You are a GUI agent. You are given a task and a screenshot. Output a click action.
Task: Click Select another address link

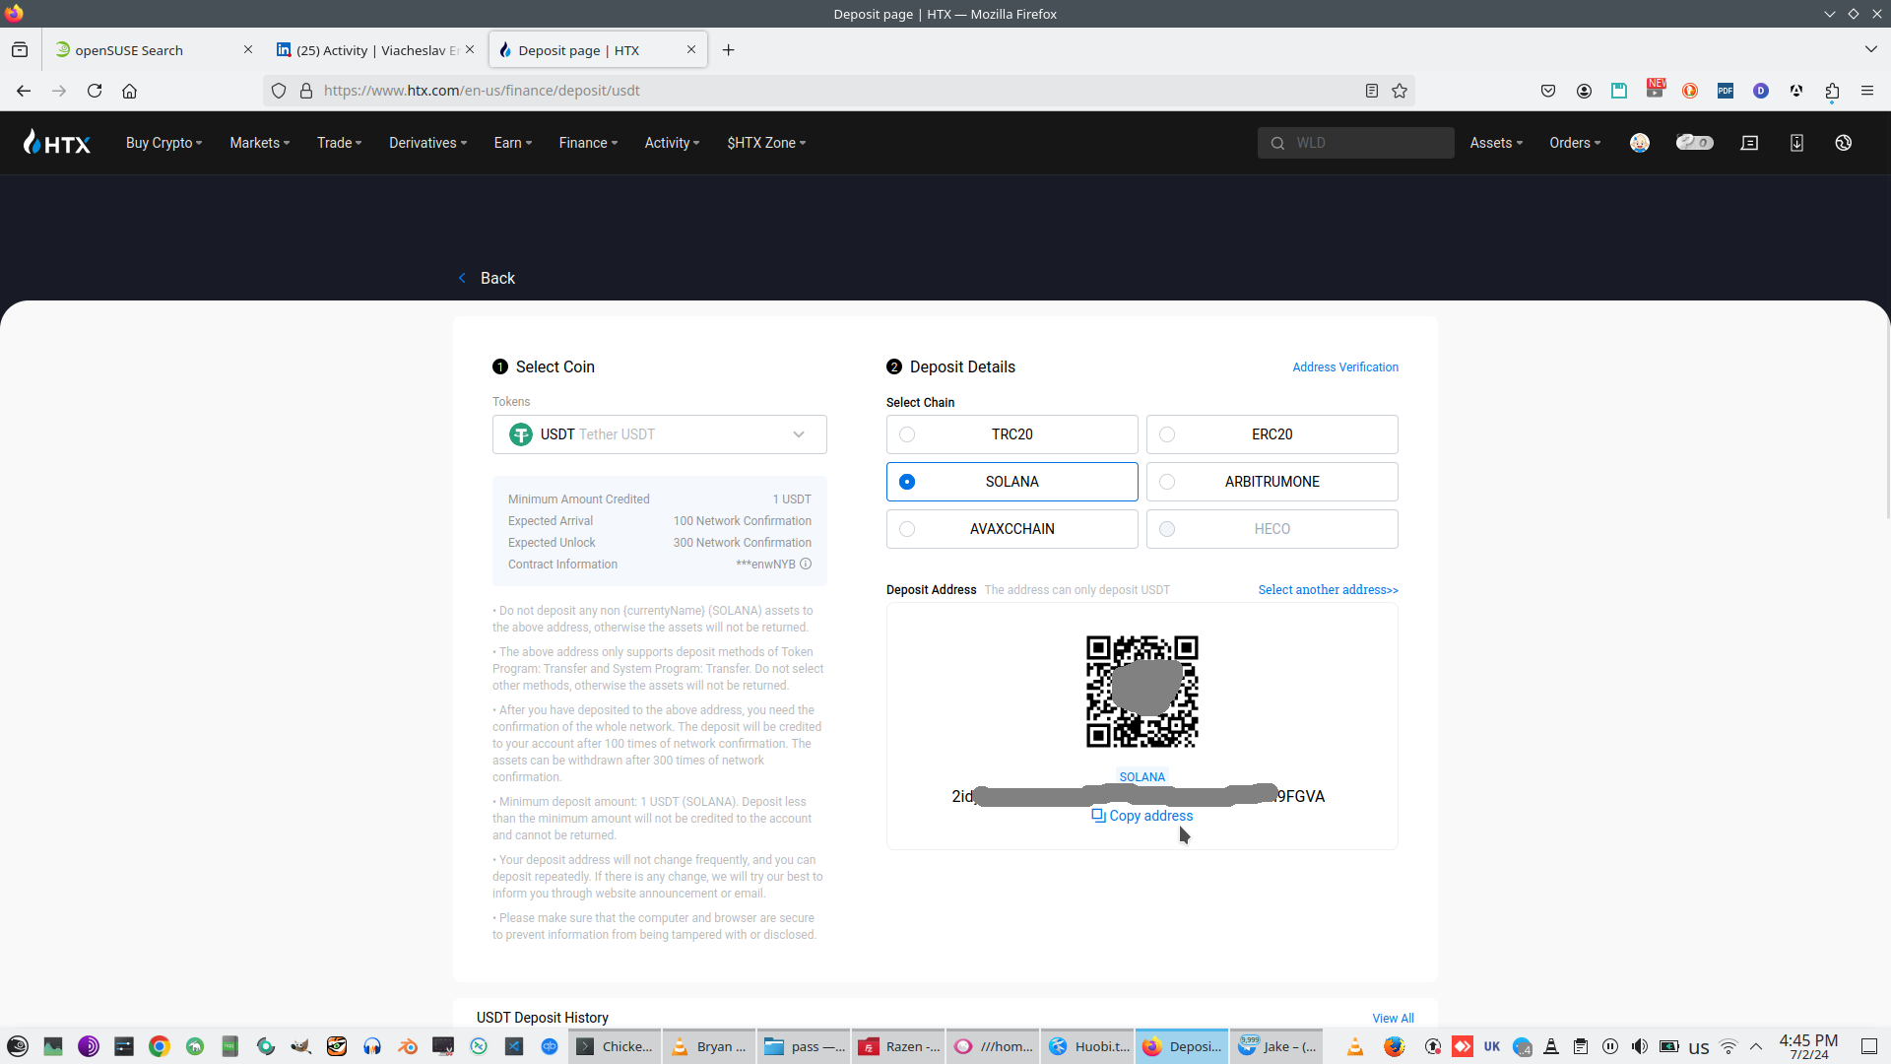[x=1328, y=590]
